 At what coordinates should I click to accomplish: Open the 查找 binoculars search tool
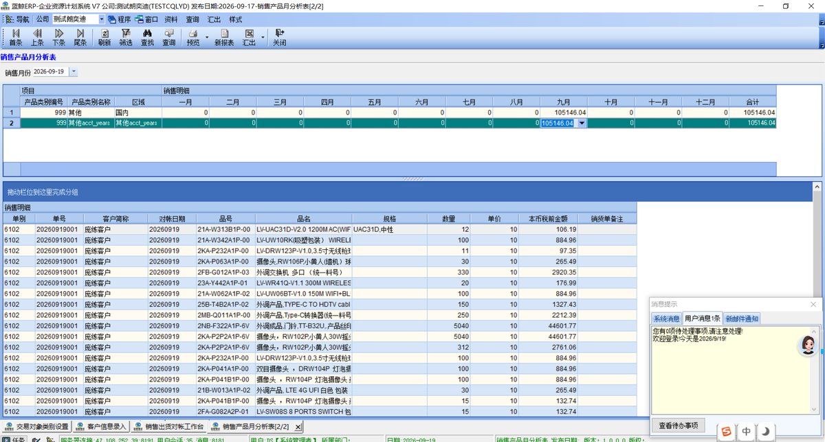click(x=147, y=36)
